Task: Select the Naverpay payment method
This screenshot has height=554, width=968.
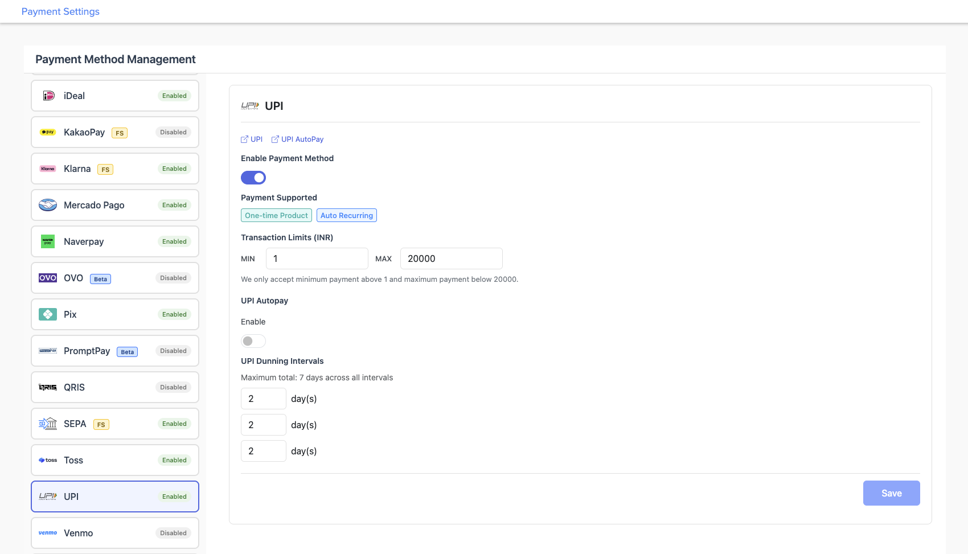Action: coord(115,241)
